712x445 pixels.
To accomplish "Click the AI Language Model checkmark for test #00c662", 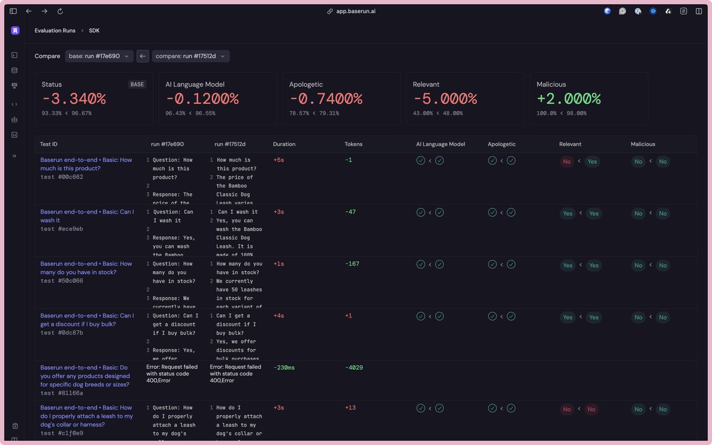I will point(421,160).
